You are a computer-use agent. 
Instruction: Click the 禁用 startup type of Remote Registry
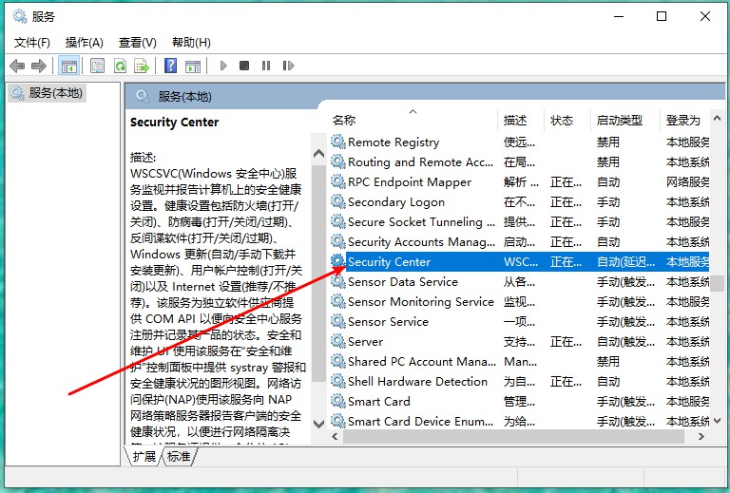608,142
